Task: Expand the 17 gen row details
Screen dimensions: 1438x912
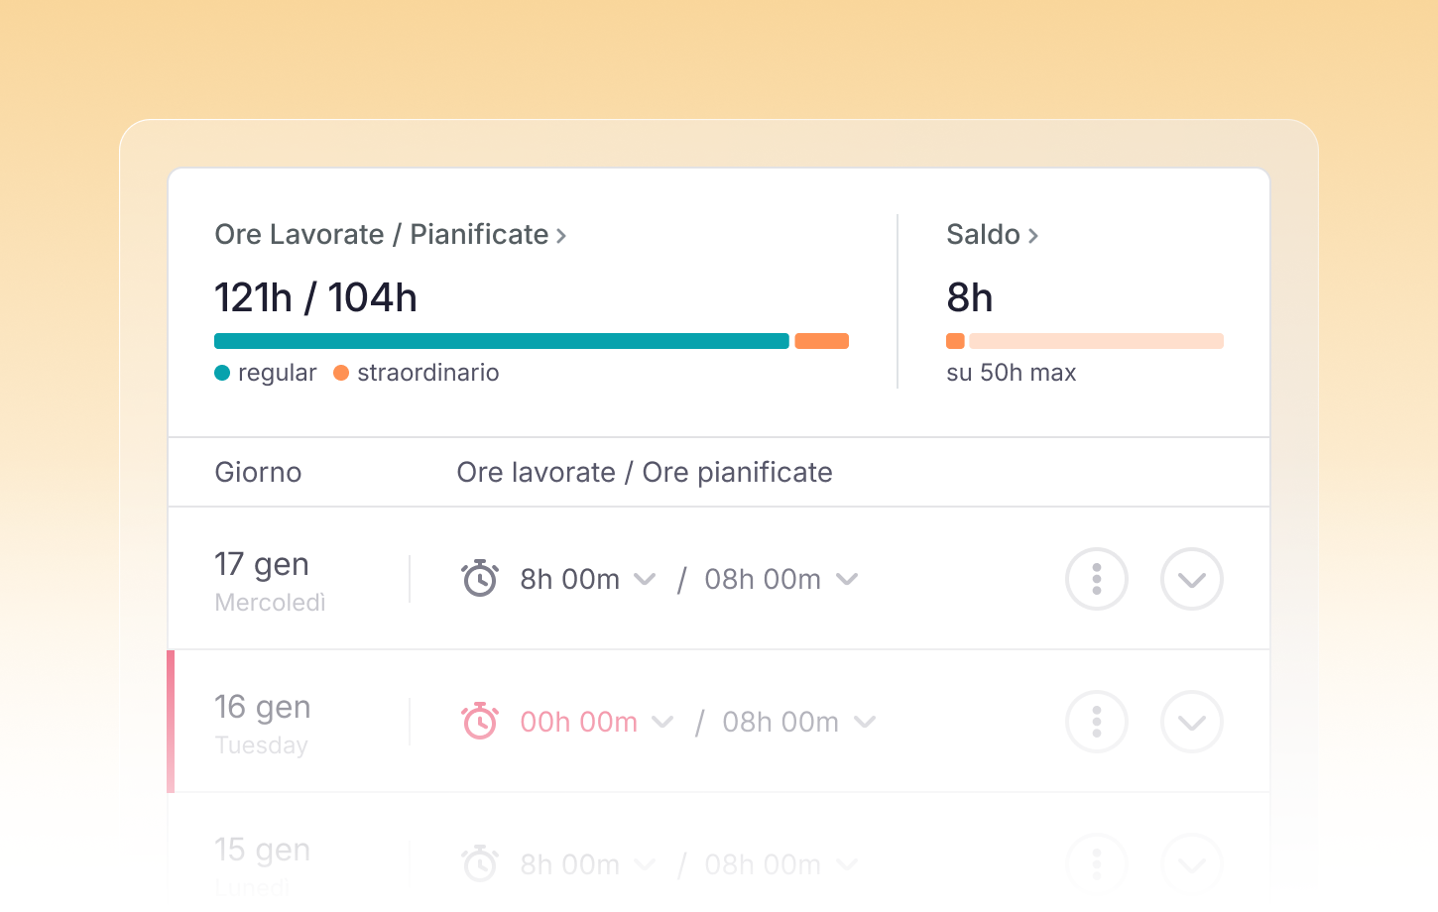Action: point(1191,579)
